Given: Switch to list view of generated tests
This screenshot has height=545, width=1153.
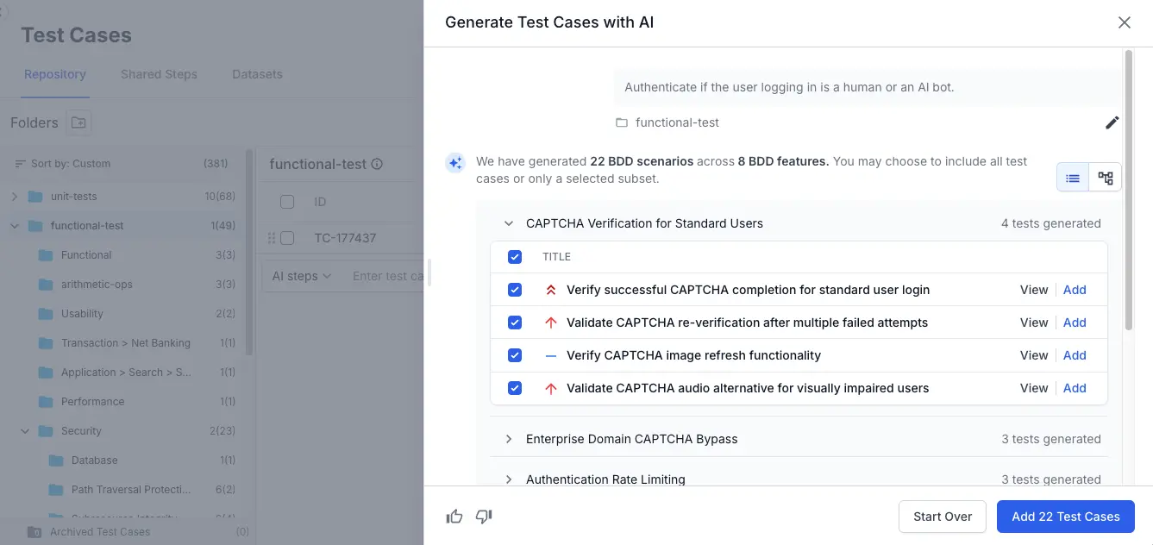Looking at the screenshot, I should [1073, 179].
